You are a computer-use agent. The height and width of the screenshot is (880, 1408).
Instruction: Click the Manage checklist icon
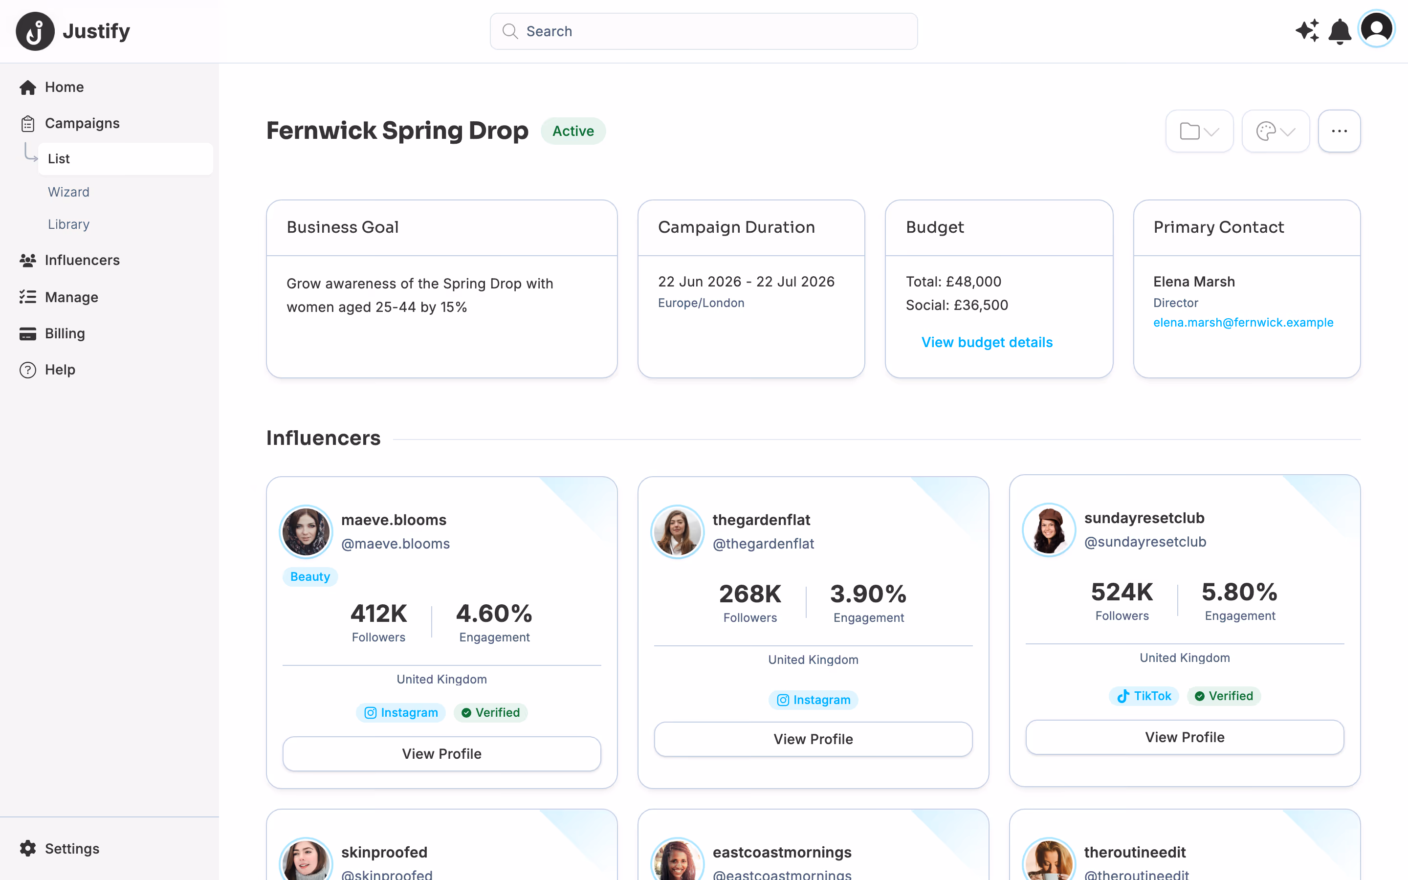tap(28, 297)
